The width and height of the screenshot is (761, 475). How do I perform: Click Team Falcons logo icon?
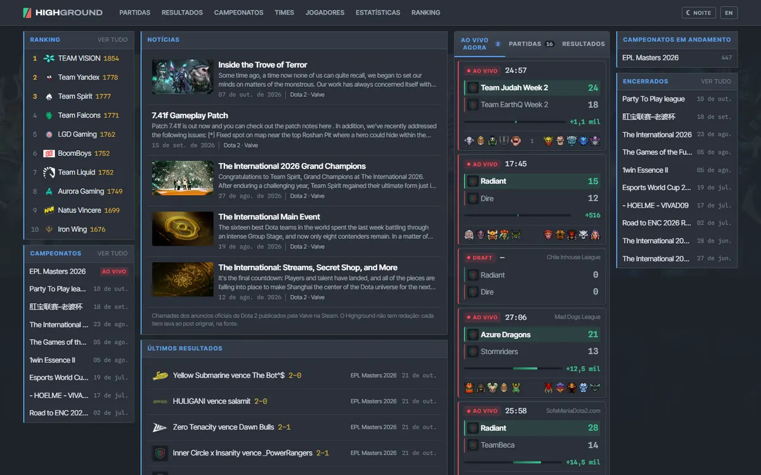coord(49,115)
